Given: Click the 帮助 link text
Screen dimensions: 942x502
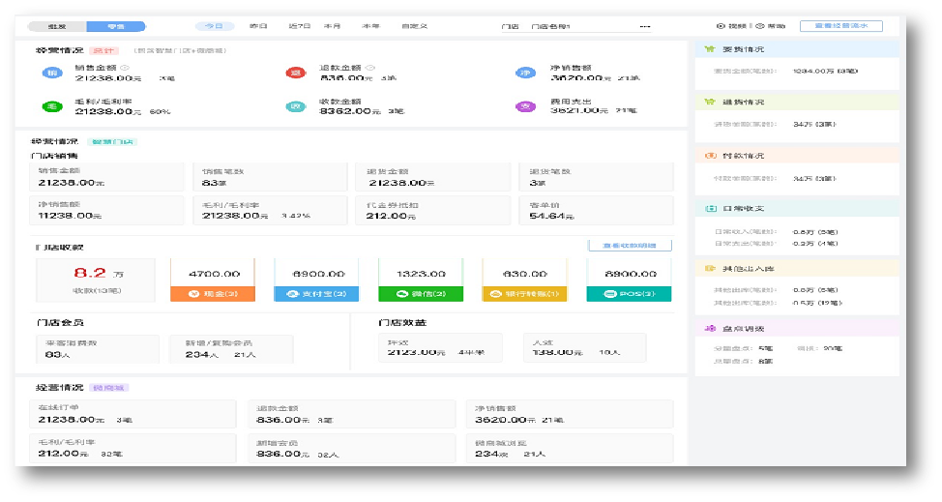Looking at the screenshot, I should click(777, 26).
